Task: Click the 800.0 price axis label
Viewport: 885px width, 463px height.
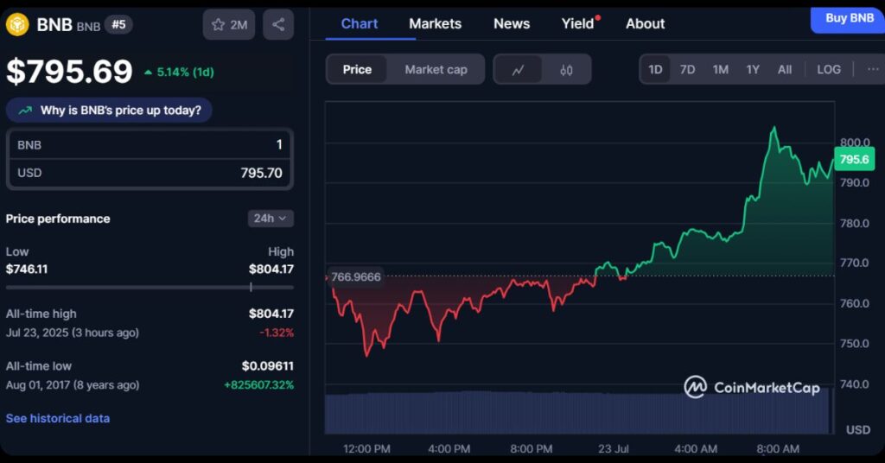Action: [x=855, y=143]
